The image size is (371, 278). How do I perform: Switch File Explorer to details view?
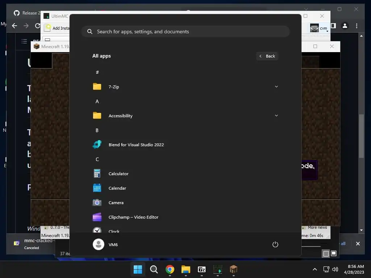click(x=326, y=253)
